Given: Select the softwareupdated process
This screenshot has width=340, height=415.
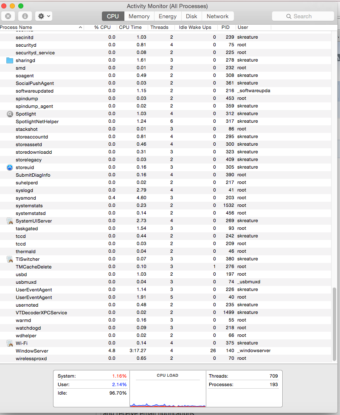Looking at the screenshot, I should (x=166, y=91).
